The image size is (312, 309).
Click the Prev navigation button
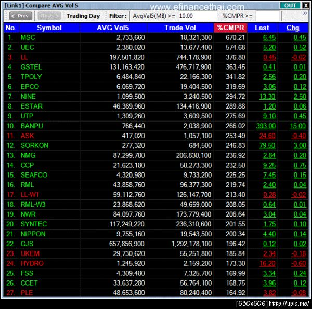[20, 16]
